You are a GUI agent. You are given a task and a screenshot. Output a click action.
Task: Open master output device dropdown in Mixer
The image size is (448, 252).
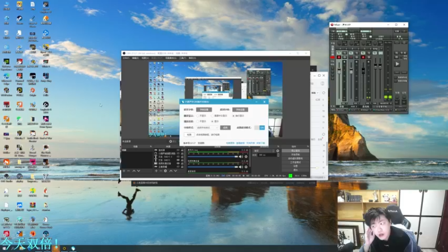[x=383, y=110]
